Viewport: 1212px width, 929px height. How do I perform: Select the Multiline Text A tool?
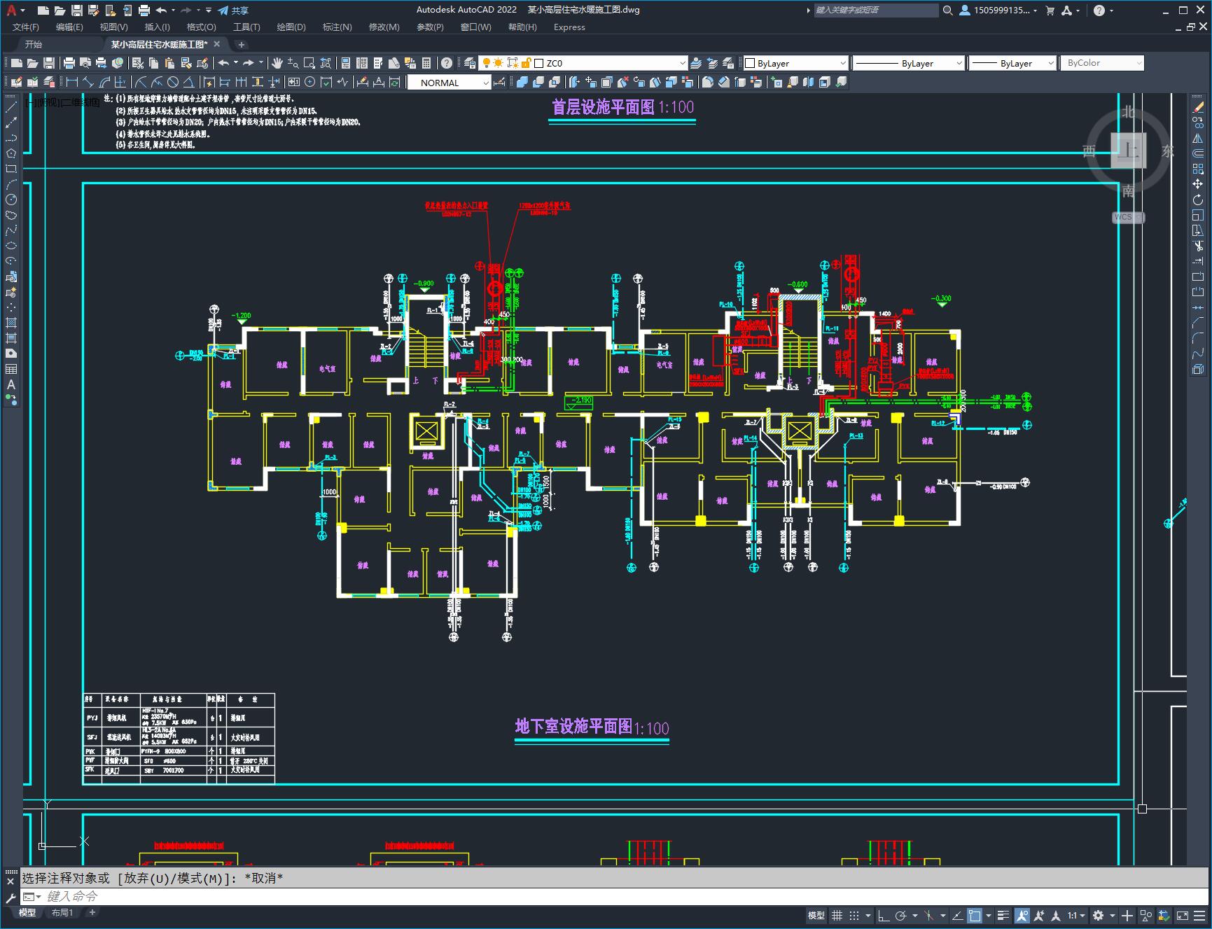[11, 384]
